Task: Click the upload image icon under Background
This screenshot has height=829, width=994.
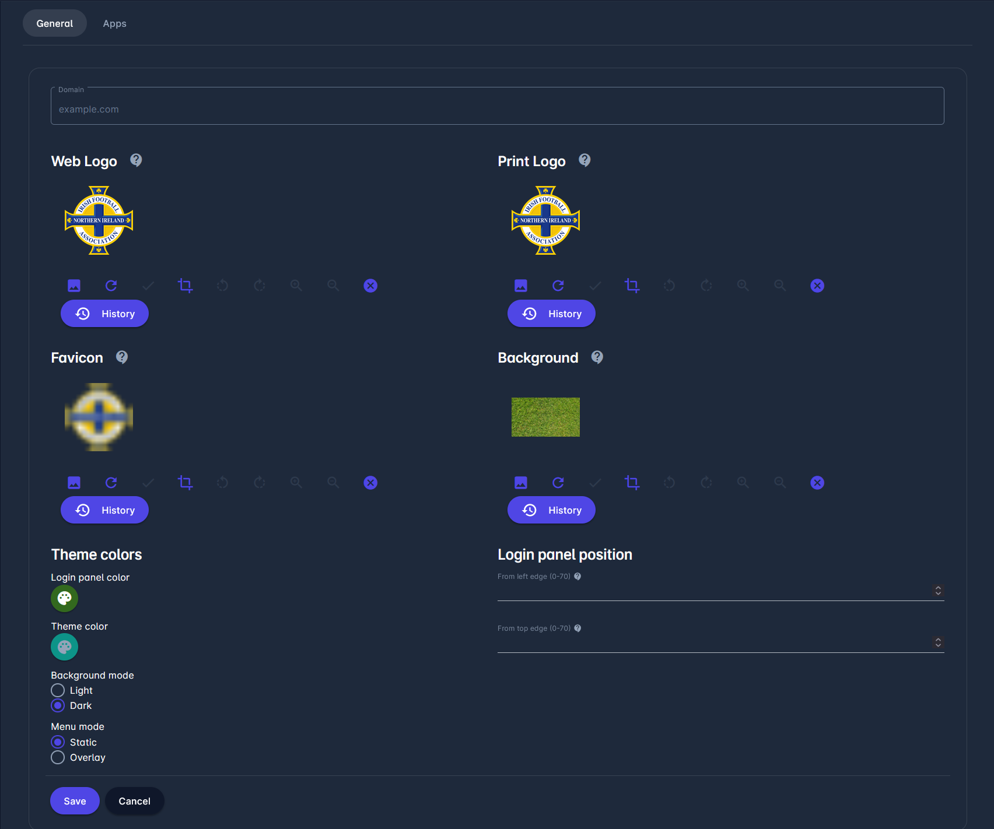Action: (x=521, y=483)
